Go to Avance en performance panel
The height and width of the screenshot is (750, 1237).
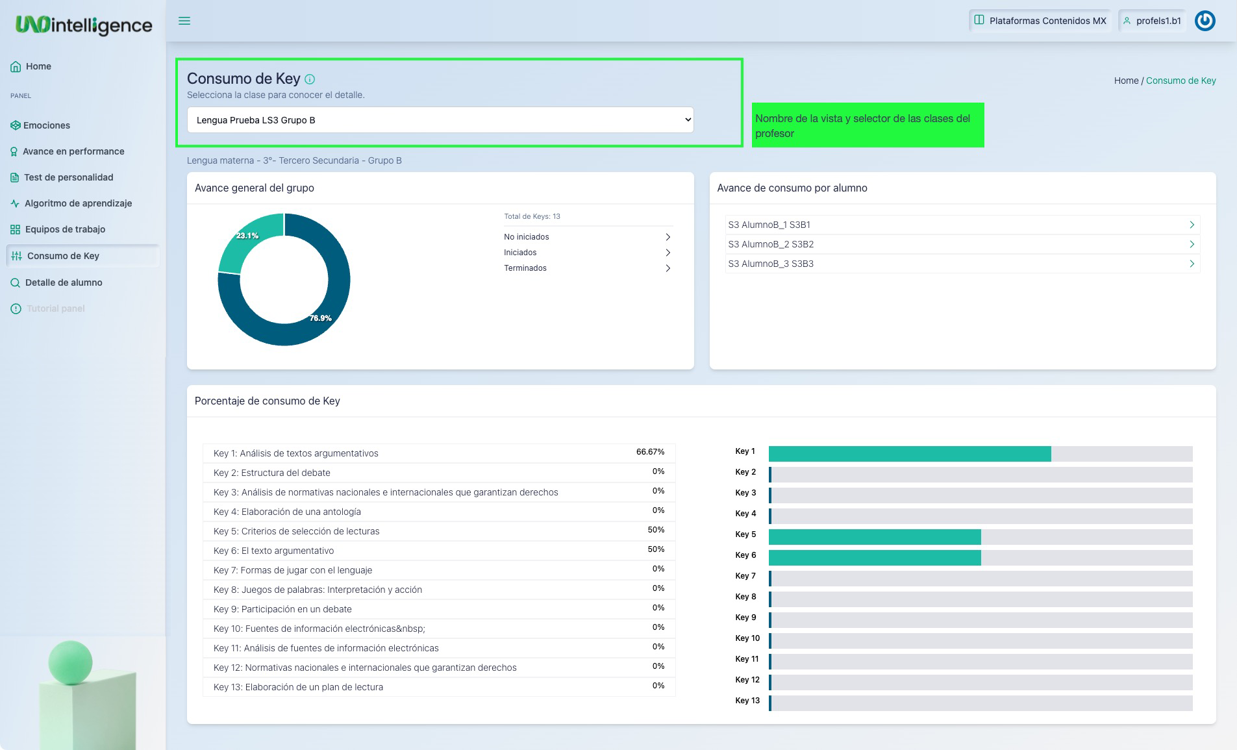pyautogui.click(x=73, y=151)
